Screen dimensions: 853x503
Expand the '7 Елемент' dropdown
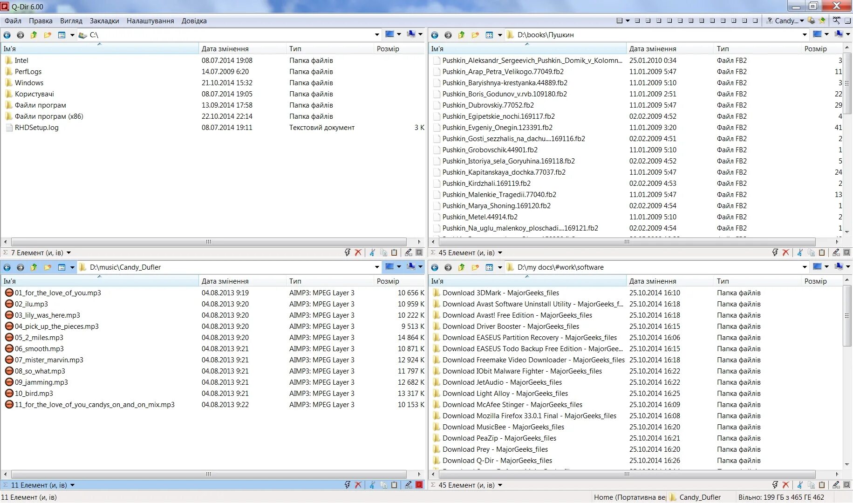pos(68,253)
